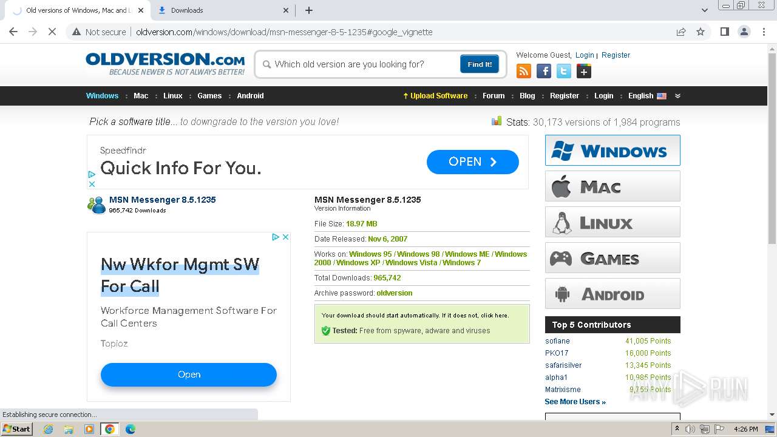The height and width of the screenshot is (437, 777).
Task: Open a new browser tab
Action: (x=309, y=10)
